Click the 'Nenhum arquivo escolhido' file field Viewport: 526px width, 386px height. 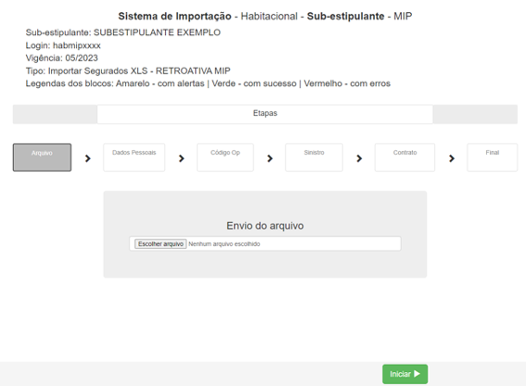265,244
